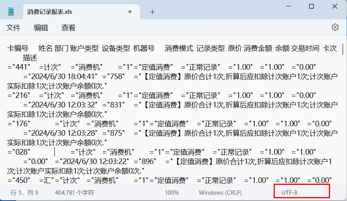The width and height of the screenshot is (347, 201).
Task: Click the value ="831"
Action: (114, 105)
